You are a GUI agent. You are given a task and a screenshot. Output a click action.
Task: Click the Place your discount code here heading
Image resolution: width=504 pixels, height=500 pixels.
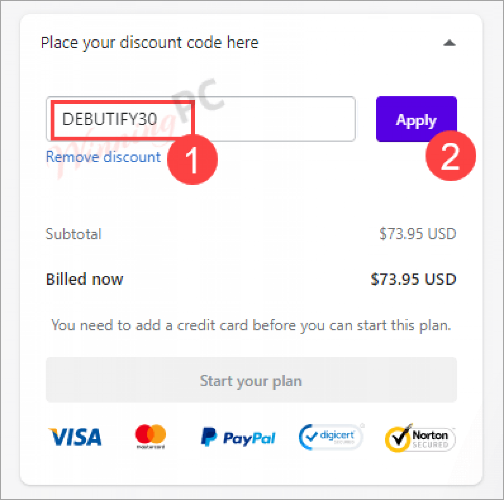149,42
